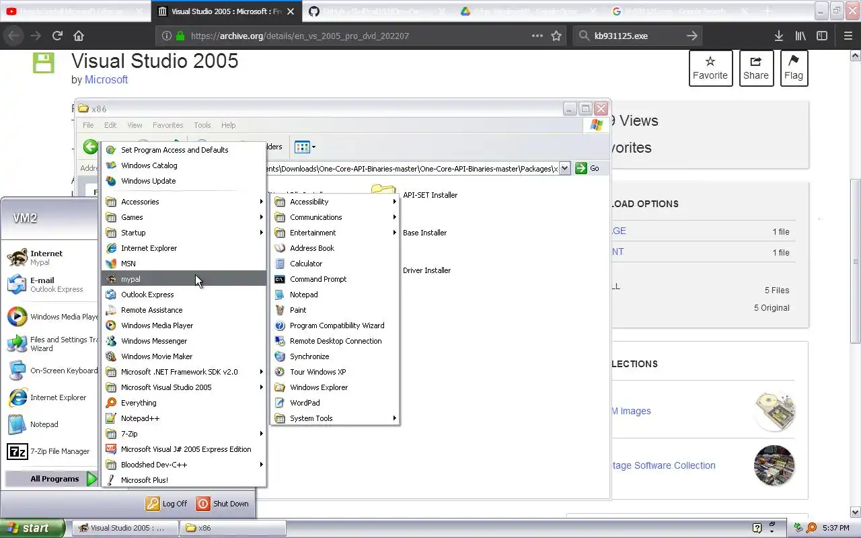Reload the page in the browser
The height and width of the screenshot is (538, 861).
tap(57, 36)
